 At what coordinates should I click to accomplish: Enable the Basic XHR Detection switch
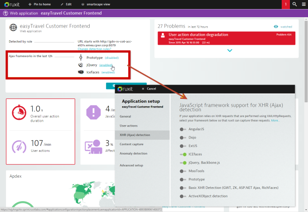(x=183, y=188)
